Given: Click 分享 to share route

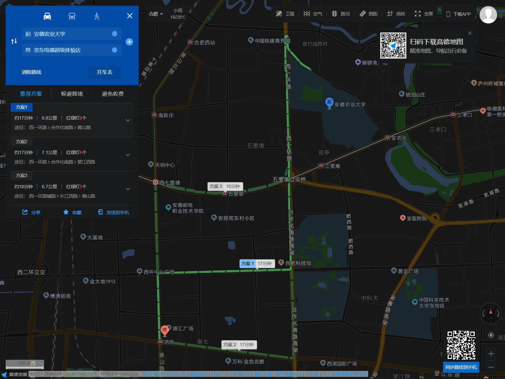Looking at the screenshot, I should 31,212.
